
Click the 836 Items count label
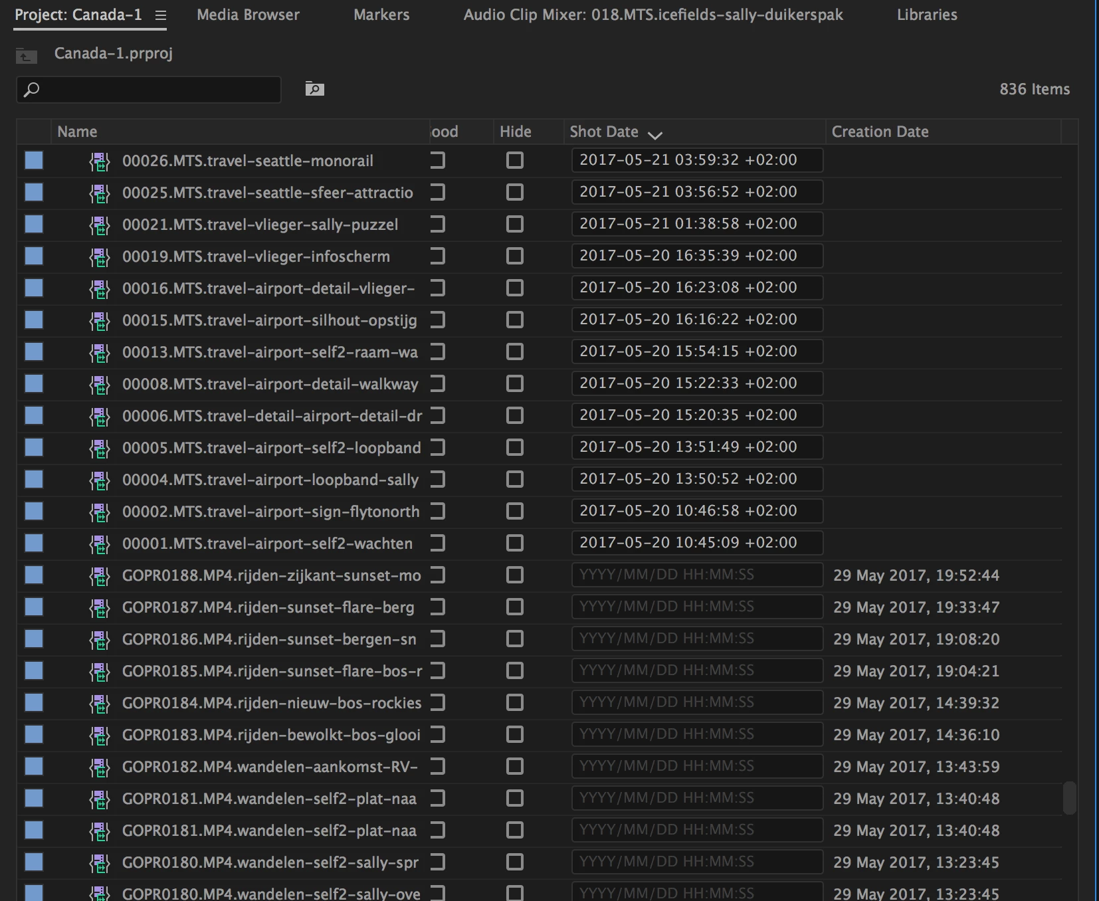(1035, 89)
